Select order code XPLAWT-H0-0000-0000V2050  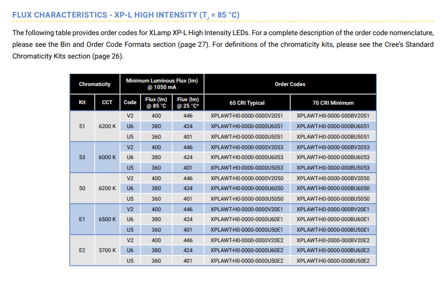pyautogui.click(x=247, y=178)
